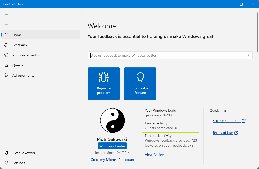
Task: Toggle the hamburger navigation menu
Action: pyautogui.click(x=6, y=25)
